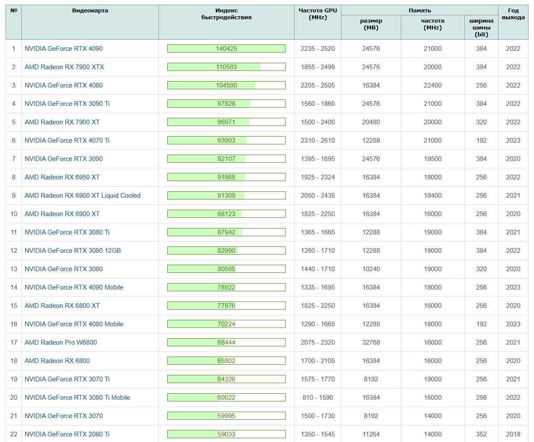Viewport: 534px width, 442px height.
Task: Click the ширина шины (bit) header
Action: [481, 28]
